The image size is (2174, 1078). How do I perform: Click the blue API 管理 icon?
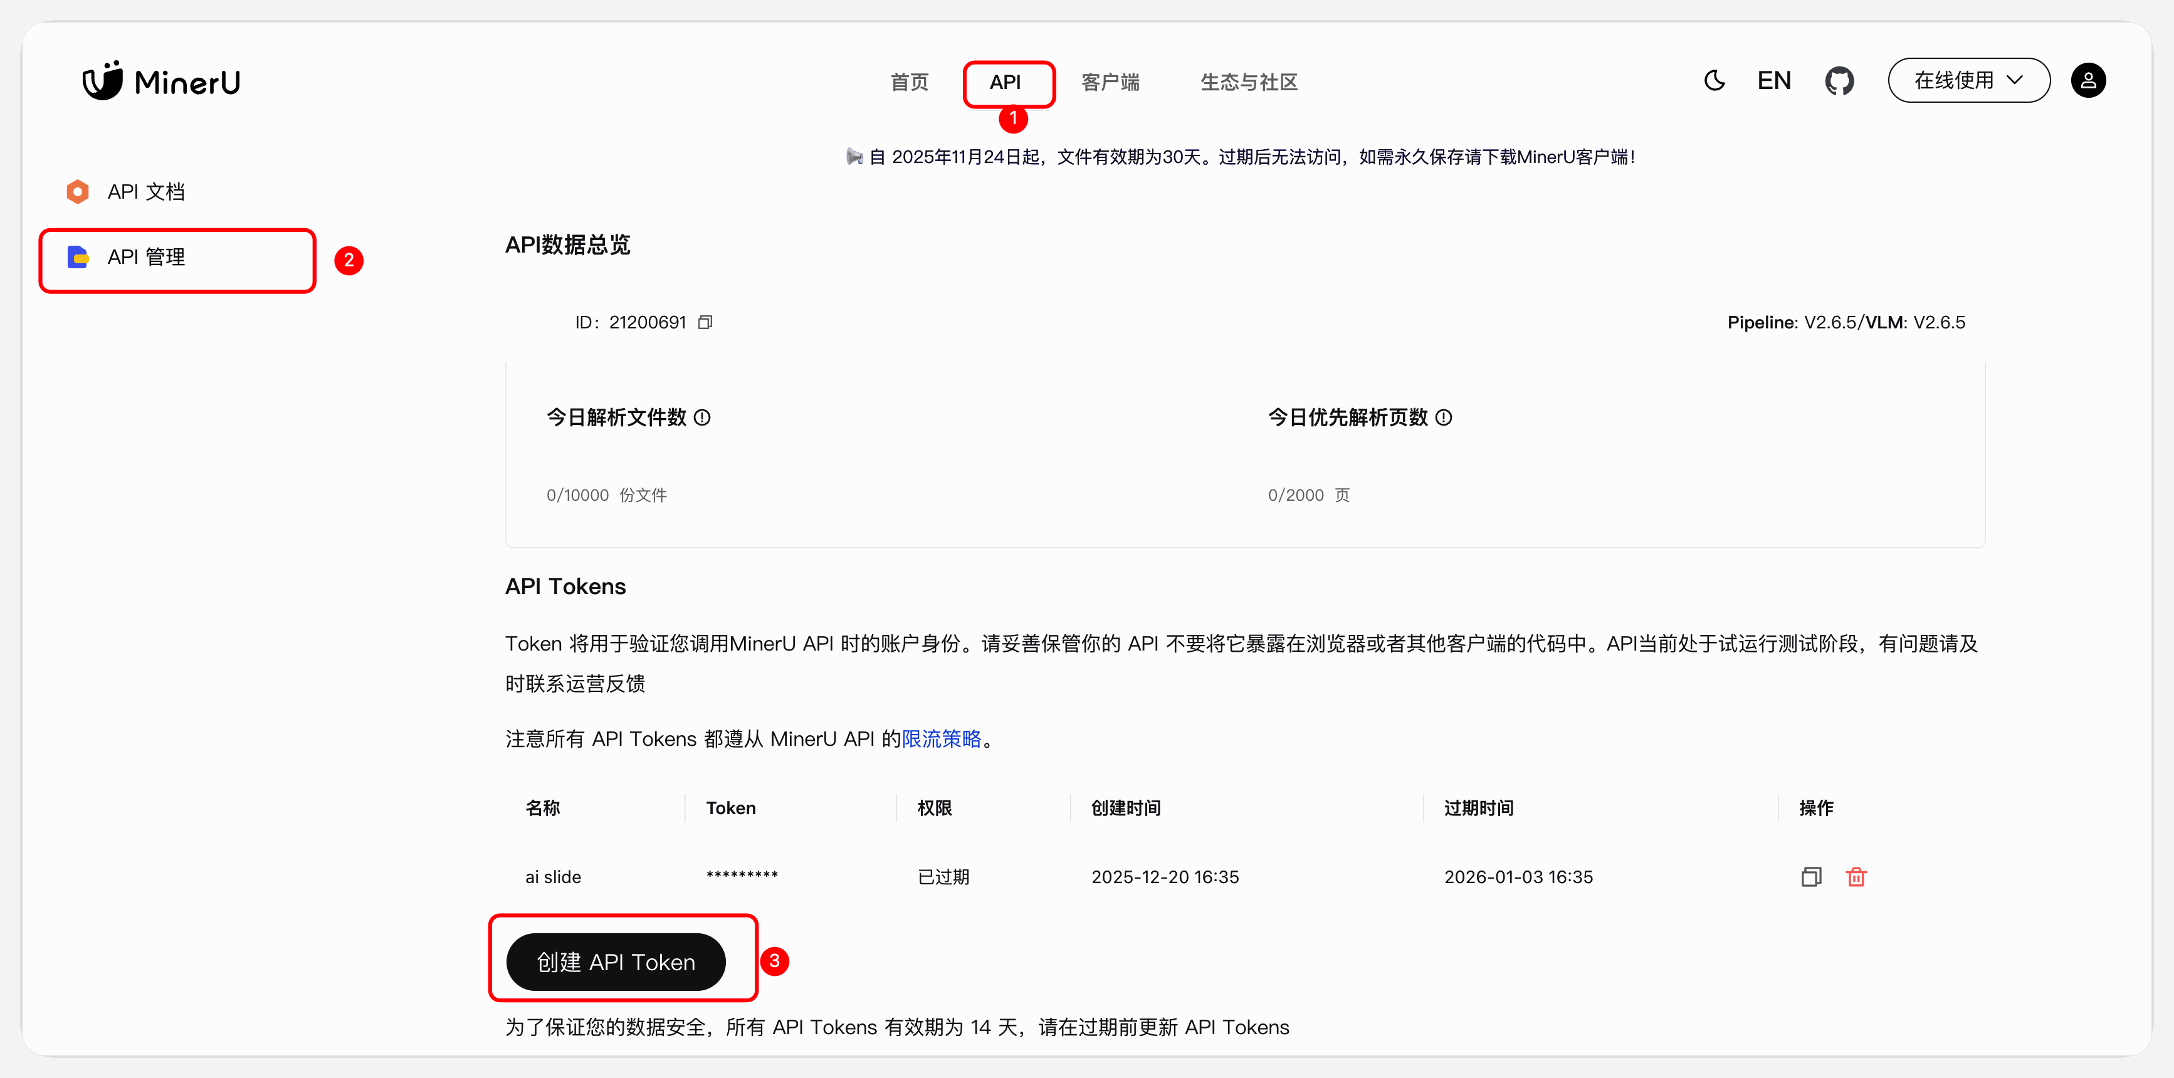78,257
